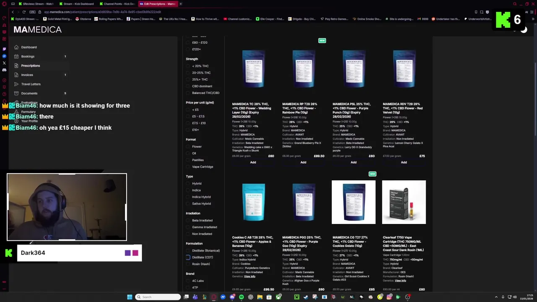Reload the current page
Viewport: 537px width, 302px height.
(24, 12)
